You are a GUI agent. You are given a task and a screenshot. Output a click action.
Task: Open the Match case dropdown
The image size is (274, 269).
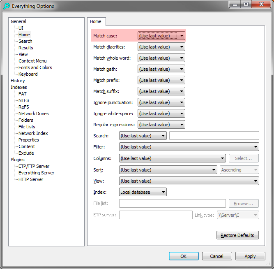point(161,36)
